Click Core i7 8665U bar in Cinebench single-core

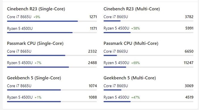click(x=52, y=21)
